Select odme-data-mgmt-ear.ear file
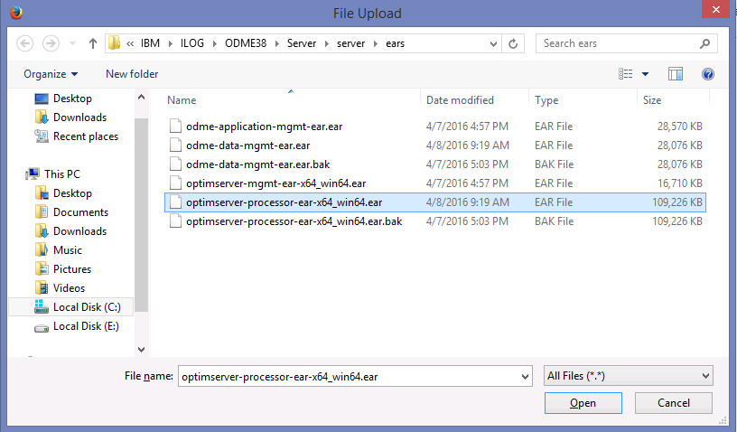 tap(248, 146)
